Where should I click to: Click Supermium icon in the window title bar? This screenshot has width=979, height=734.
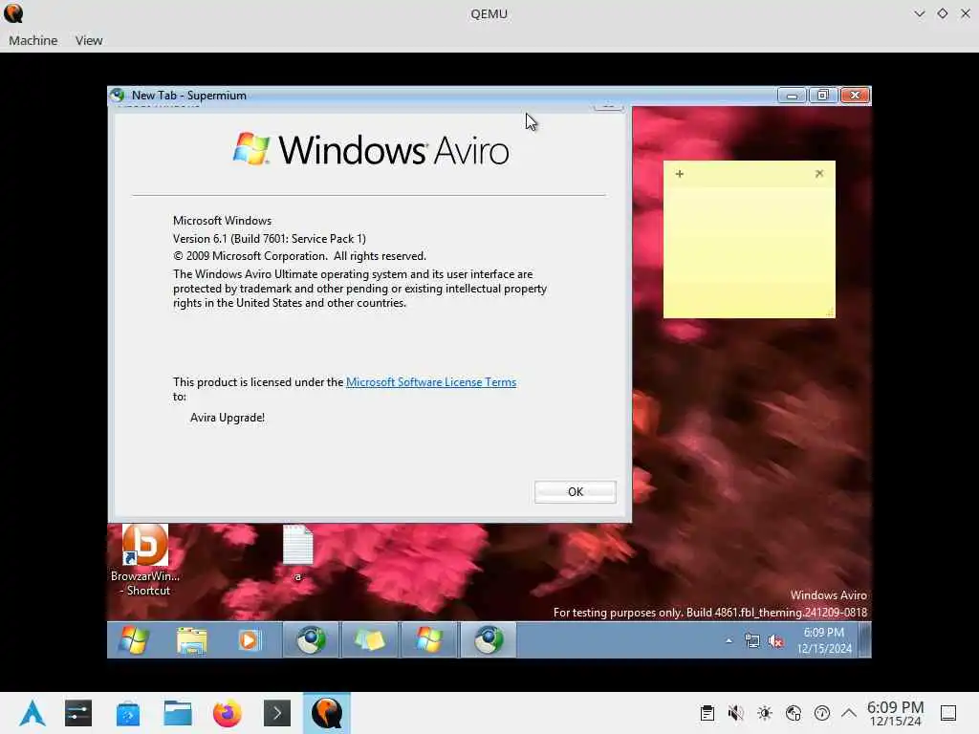[x=118, y=95]
